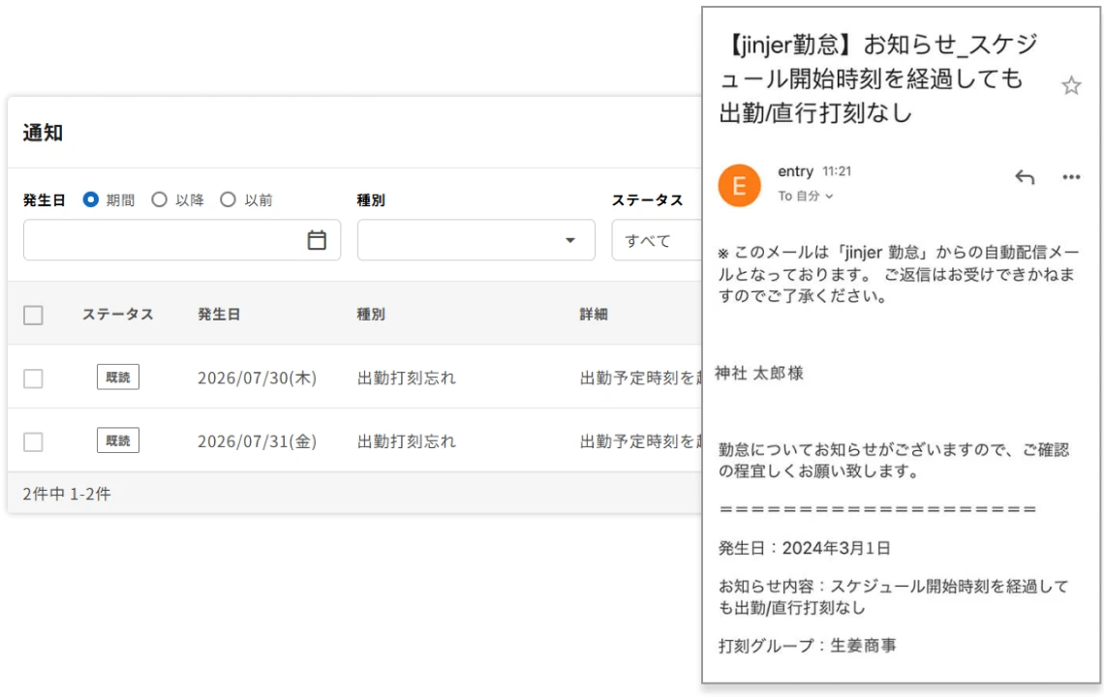Check the row for 2026/07/30(木)
This screenshot has width=1104, height=697.
(x=33, y=379)
